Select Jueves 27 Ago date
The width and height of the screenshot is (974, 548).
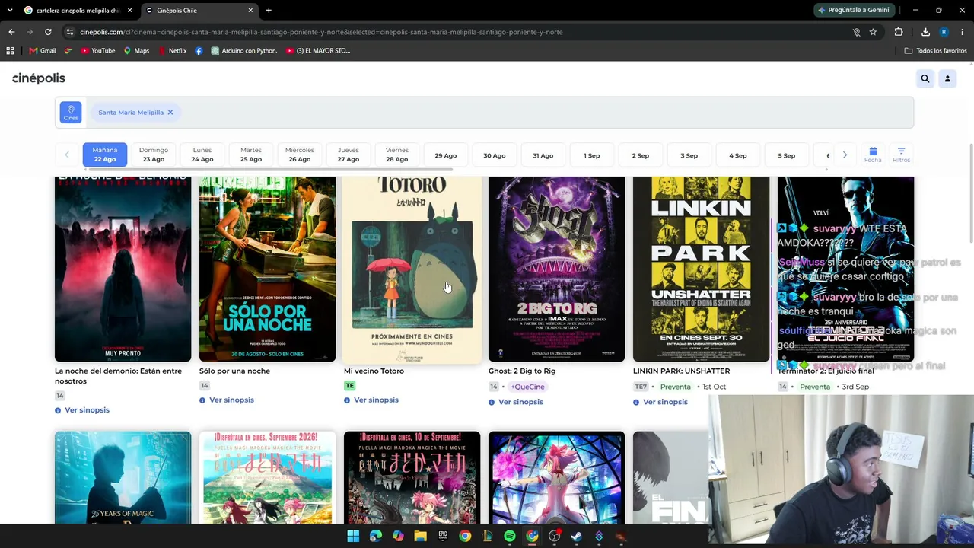click(x=349, y=155)
